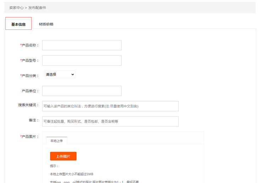The width and height of the screenshot is (266, 183).
Task: Click the 搜索关键词 field label
Action: [x=29, y=105]
